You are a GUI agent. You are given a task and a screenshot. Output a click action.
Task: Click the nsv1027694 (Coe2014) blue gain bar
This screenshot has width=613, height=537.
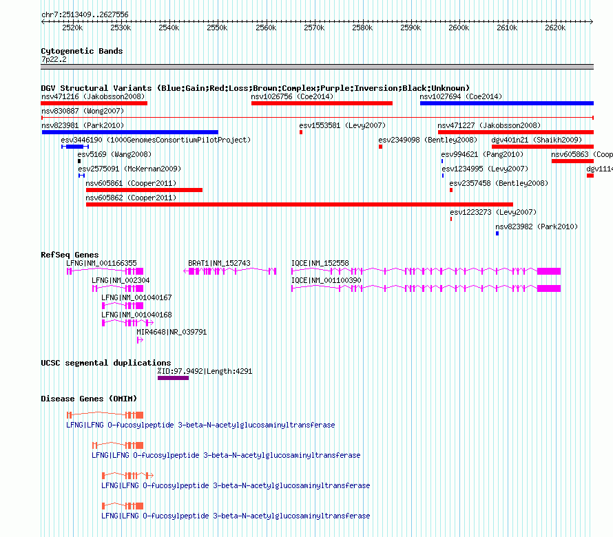(507, 103)
